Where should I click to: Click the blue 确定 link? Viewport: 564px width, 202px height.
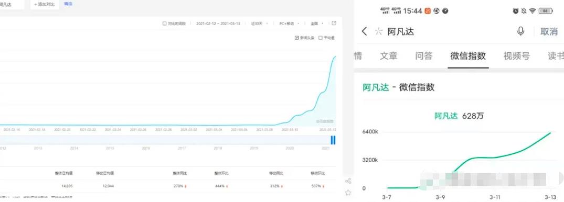click(x=68, y=4)
